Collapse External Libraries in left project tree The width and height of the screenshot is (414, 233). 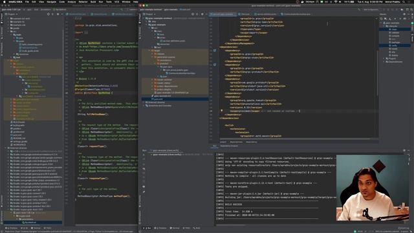pos(6,148)
